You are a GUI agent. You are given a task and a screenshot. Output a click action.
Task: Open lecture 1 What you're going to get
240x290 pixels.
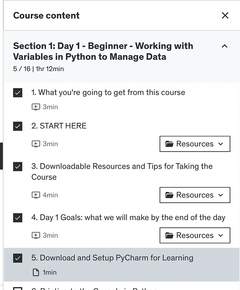(x=108, y=93)
